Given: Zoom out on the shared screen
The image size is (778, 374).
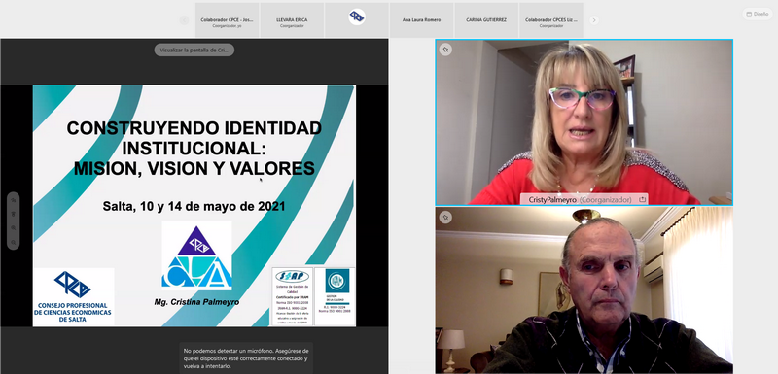Looking at the screenshot, I should [14, 242].
